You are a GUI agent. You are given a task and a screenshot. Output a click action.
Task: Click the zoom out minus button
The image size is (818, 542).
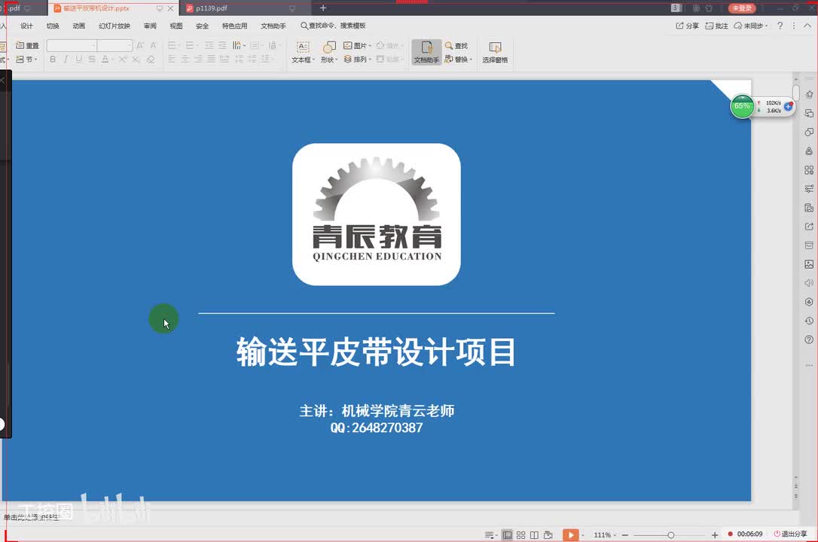coord(625,534)
